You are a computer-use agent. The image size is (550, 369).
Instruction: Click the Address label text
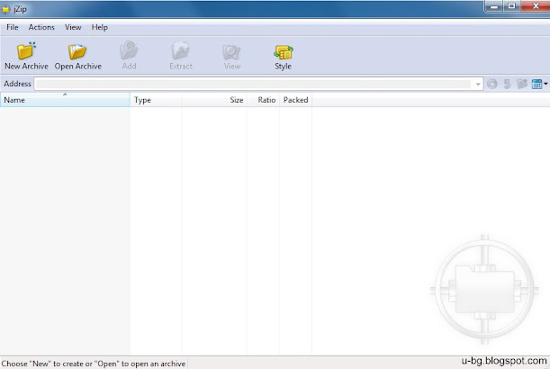(x=17, y=84)
